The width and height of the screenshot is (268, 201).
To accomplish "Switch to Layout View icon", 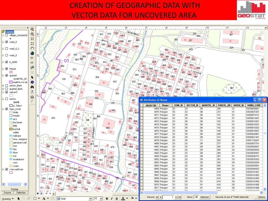I will pyautogui.click(x=42, y=194).
